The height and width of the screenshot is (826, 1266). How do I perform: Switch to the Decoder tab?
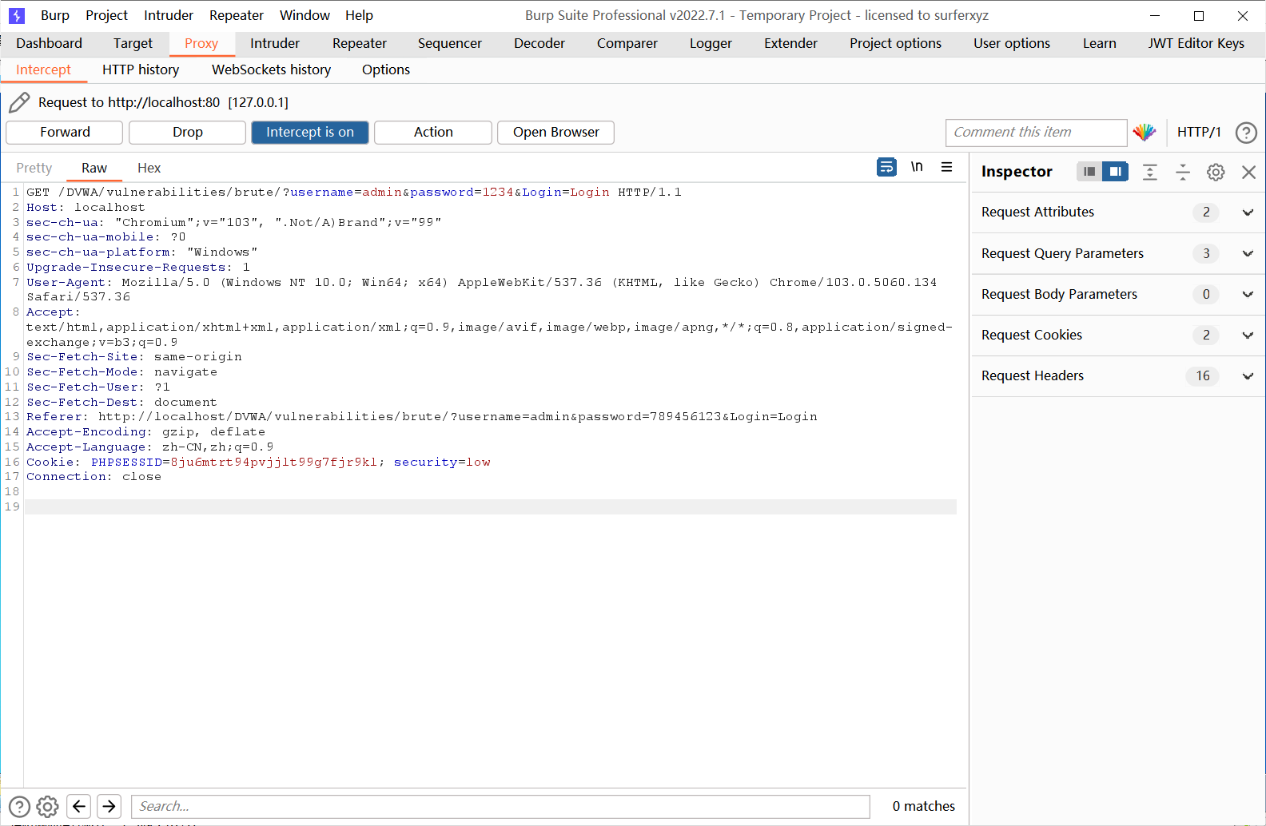pyautogui.click(x=539, y=43)
